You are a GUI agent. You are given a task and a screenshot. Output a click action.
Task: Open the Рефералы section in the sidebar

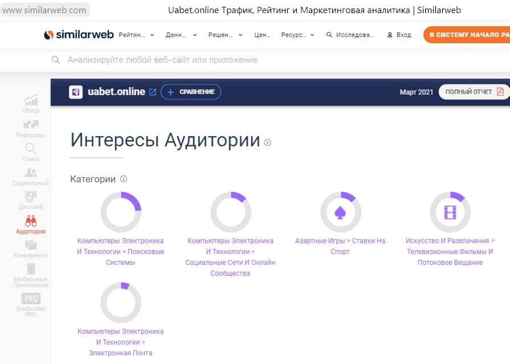[x=31, y=129]
